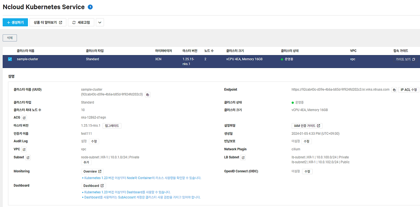Viewport: 420px width, 207px height.
Task: Click the 1.25.15-nks.1 version cell in row
Action: pyautogui.click(x=189, y=61)
